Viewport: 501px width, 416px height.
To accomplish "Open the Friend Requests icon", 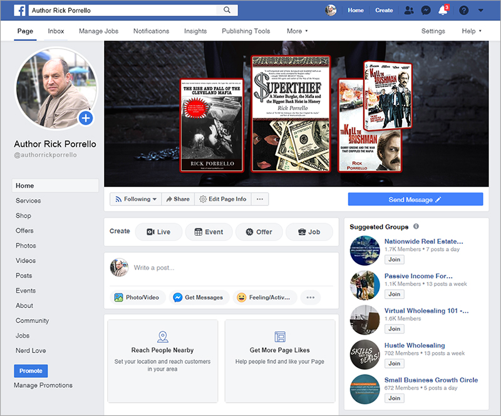I will (x=409, y=11).
